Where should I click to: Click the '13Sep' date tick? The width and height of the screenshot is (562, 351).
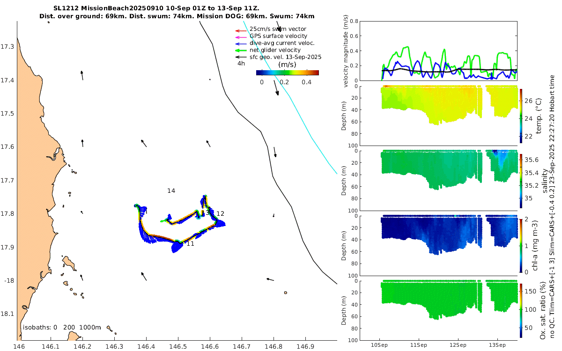(x=497, y=345)
